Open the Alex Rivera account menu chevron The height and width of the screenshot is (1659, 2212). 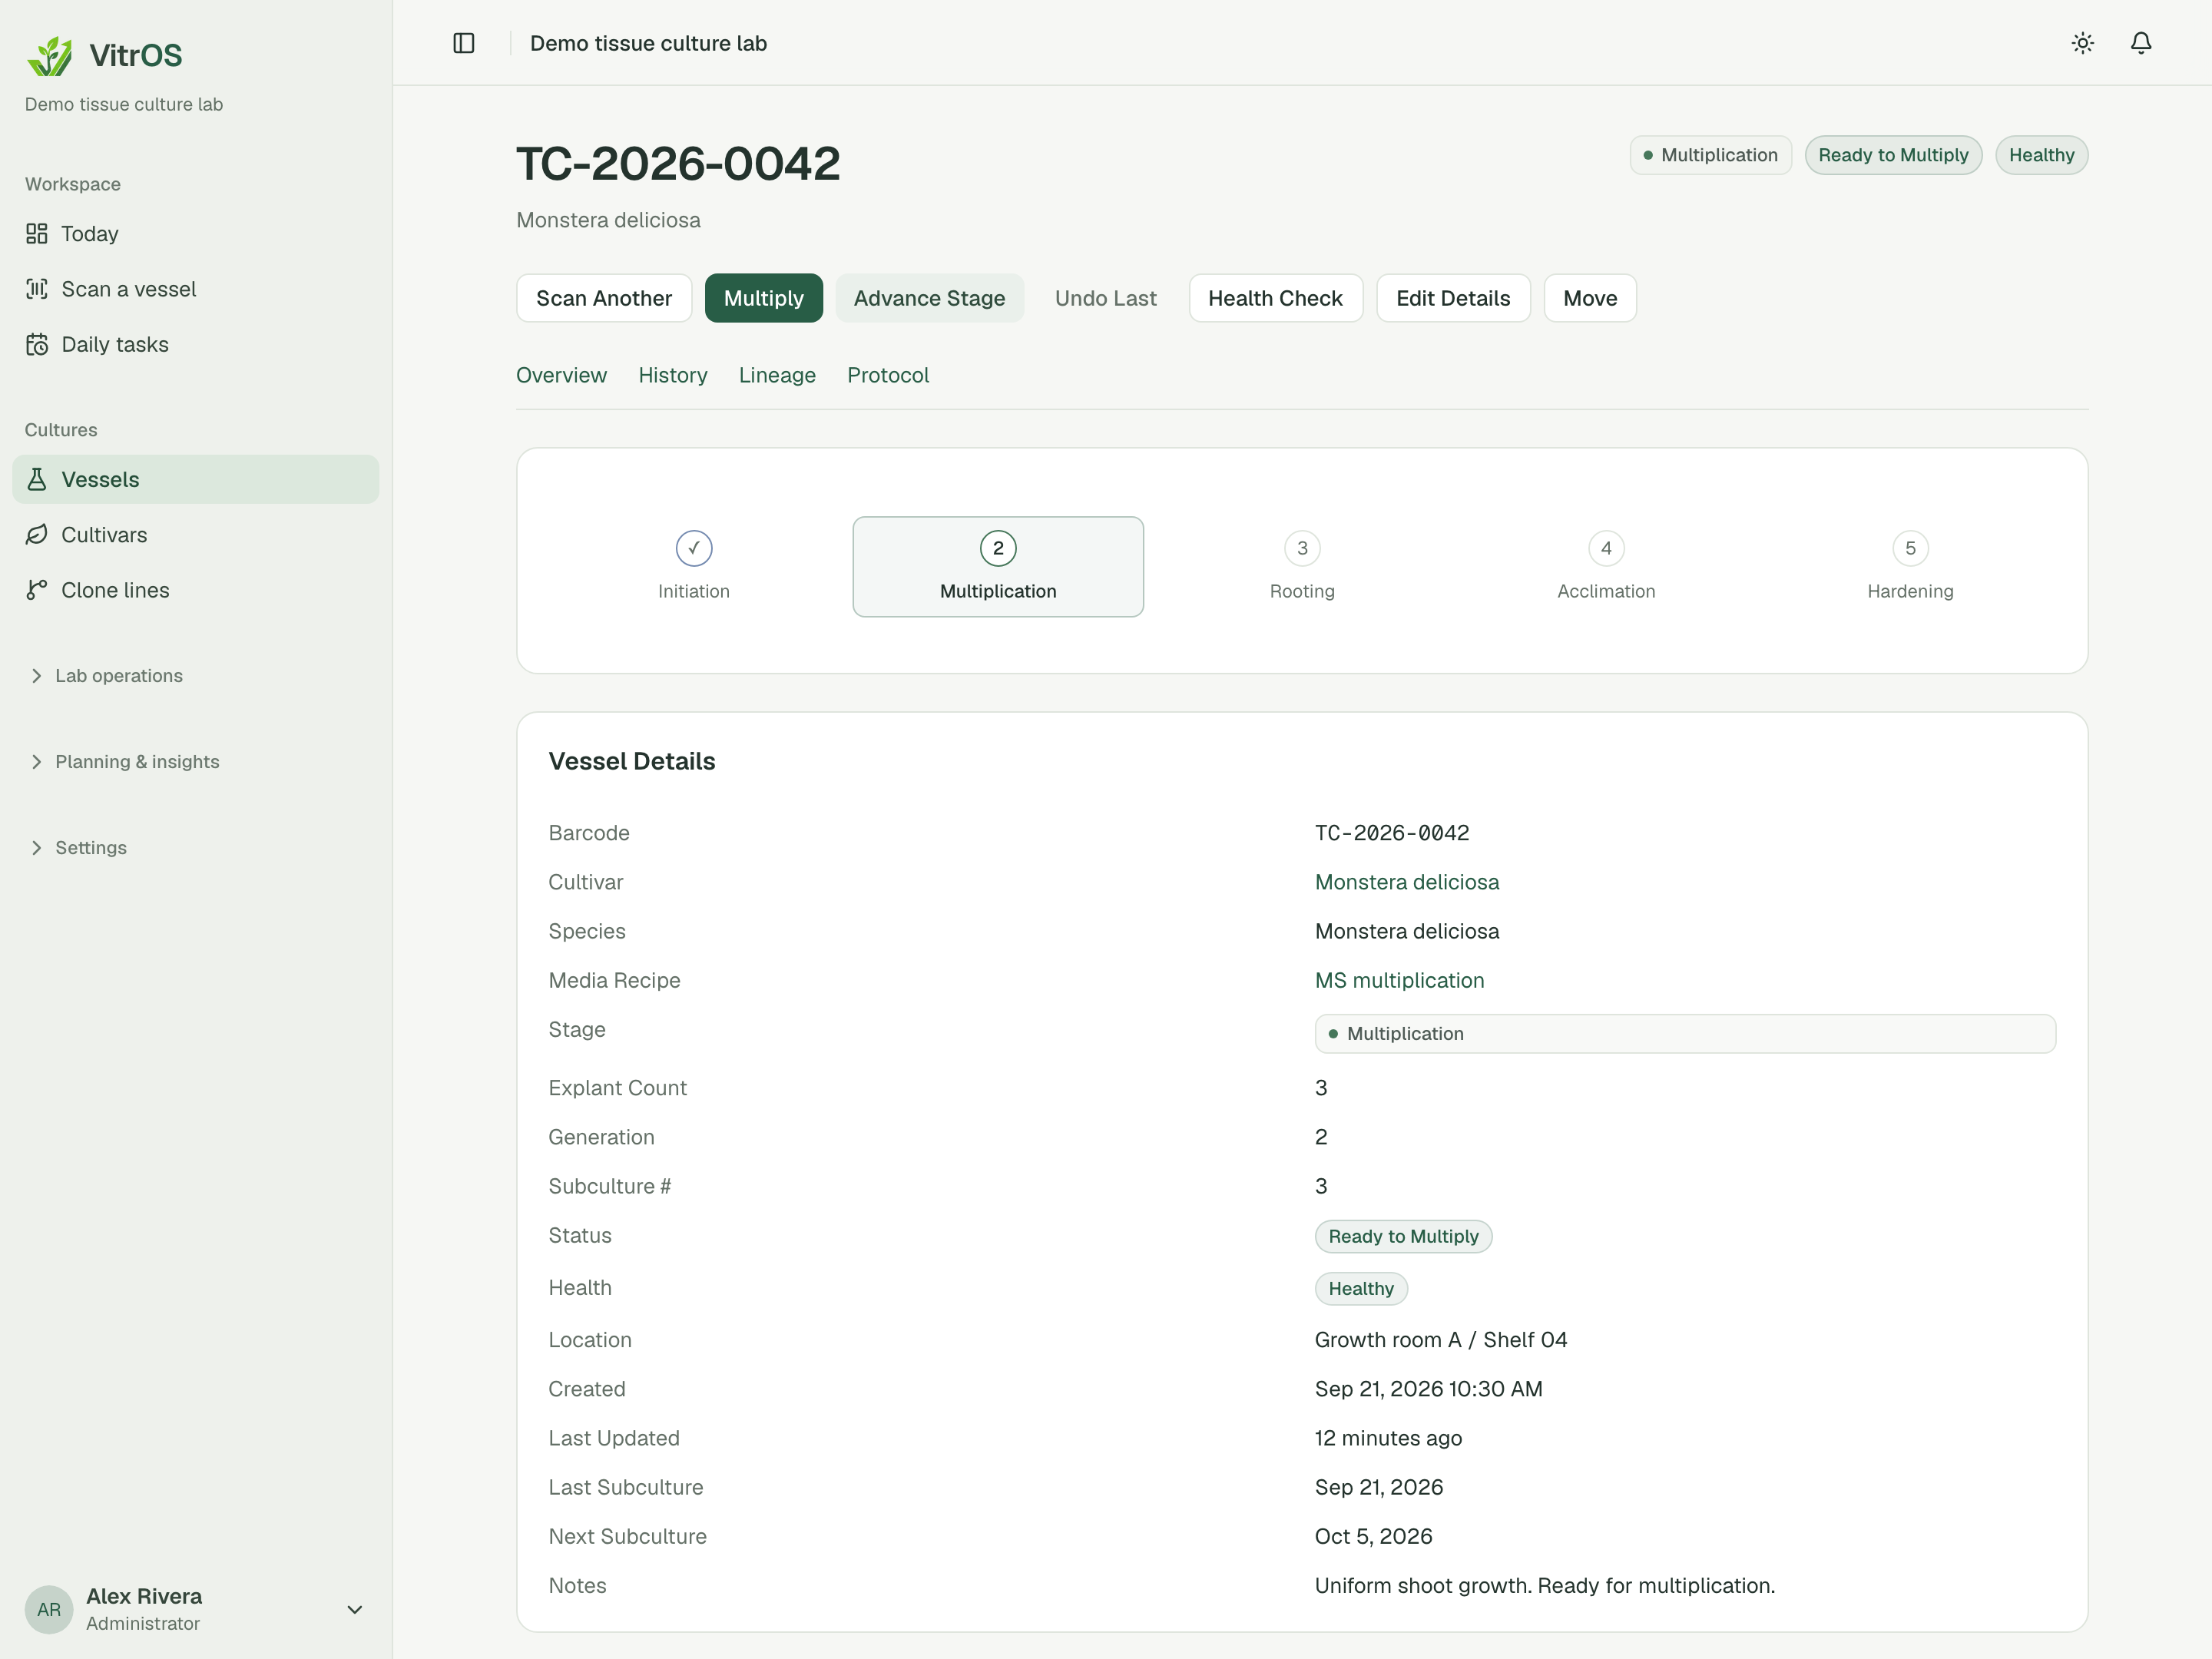pyautogui.click(x=354, y=1609)
